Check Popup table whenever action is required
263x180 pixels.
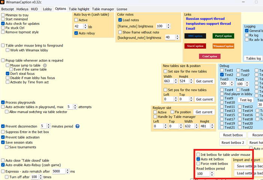pos(3,61)
